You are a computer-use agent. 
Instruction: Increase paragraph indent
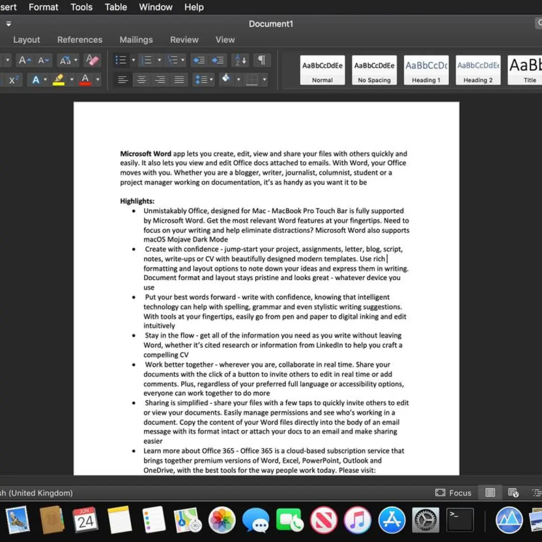point(218,60)
